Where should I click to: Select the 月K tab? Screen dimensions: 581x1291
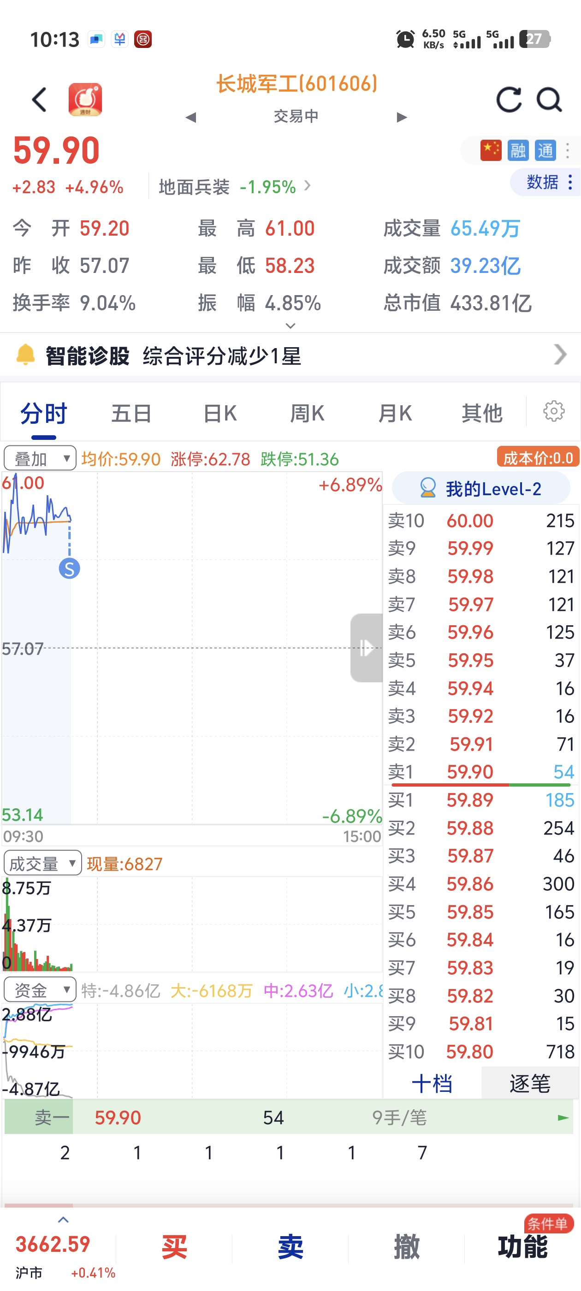[395, 414]
